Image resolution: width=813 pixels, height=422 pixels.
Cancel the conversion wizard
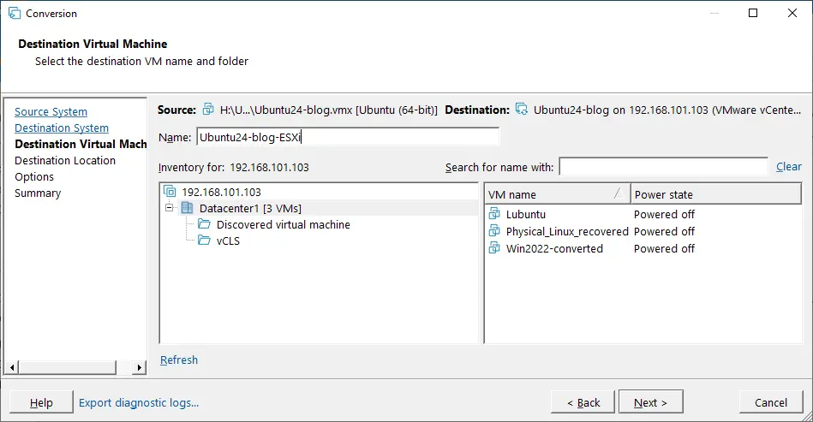pos(770,402)
